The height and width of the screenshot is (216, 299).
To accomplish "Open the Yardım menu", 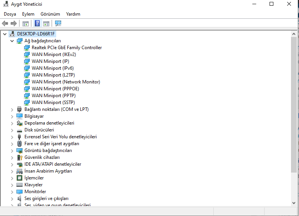I will pyautogui.click(x=73, y=14).
